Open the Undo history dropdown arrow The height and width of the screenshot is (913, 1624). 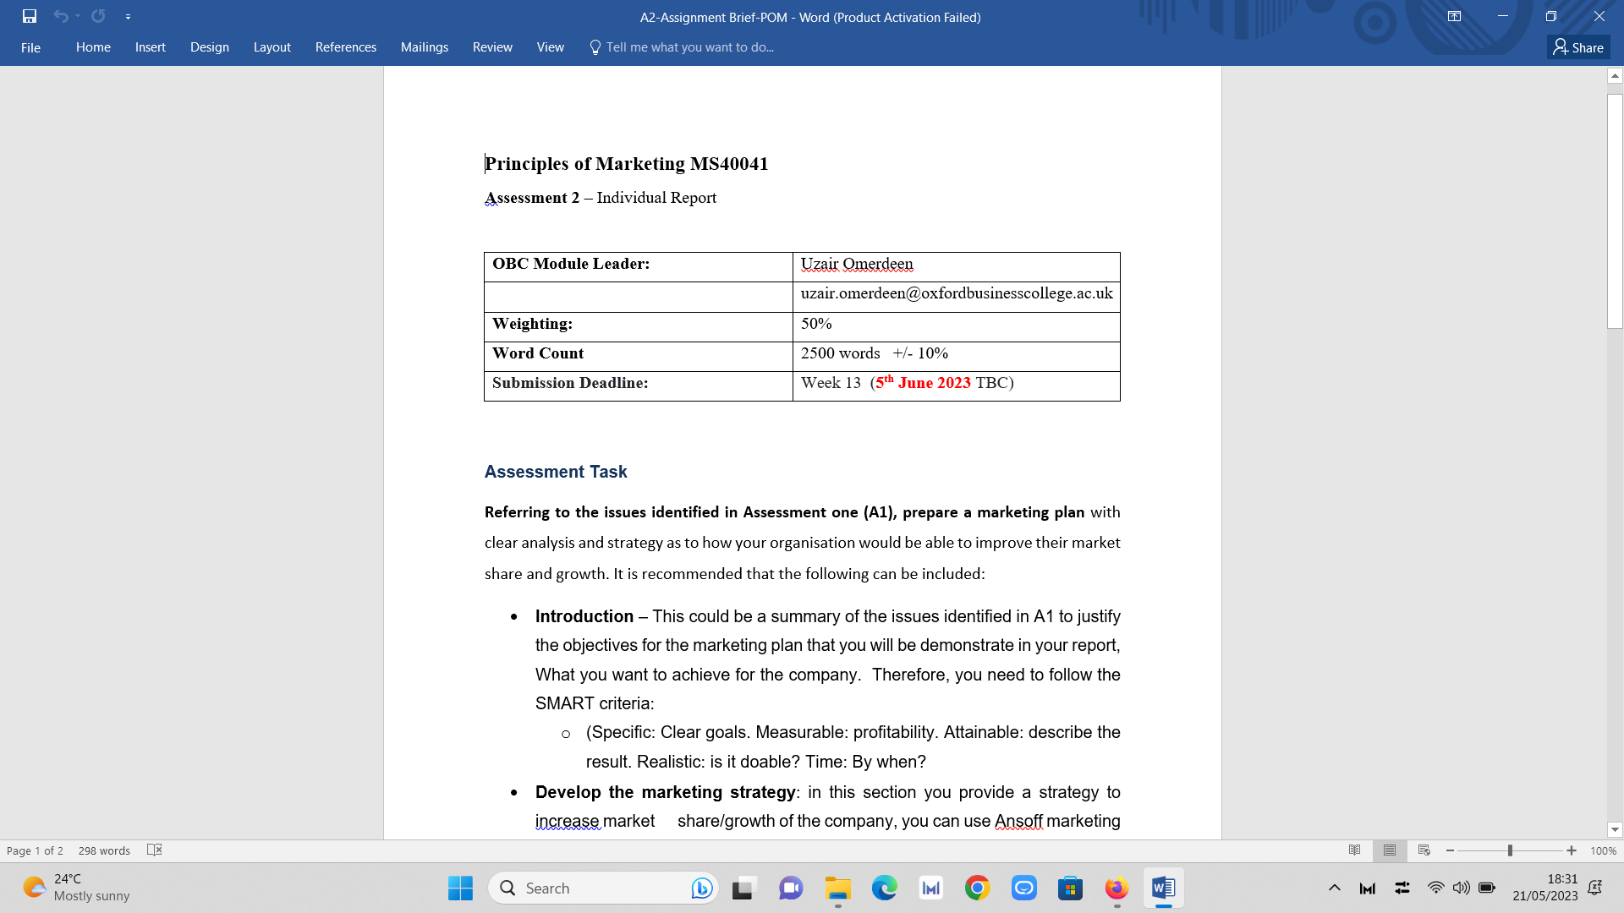pyautogui.click(x=78, y=16)
